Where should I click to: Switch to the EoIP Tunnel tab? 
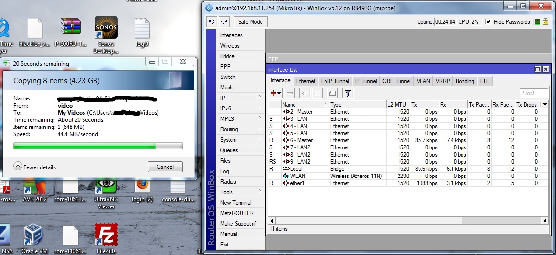[x=335, y=81]
